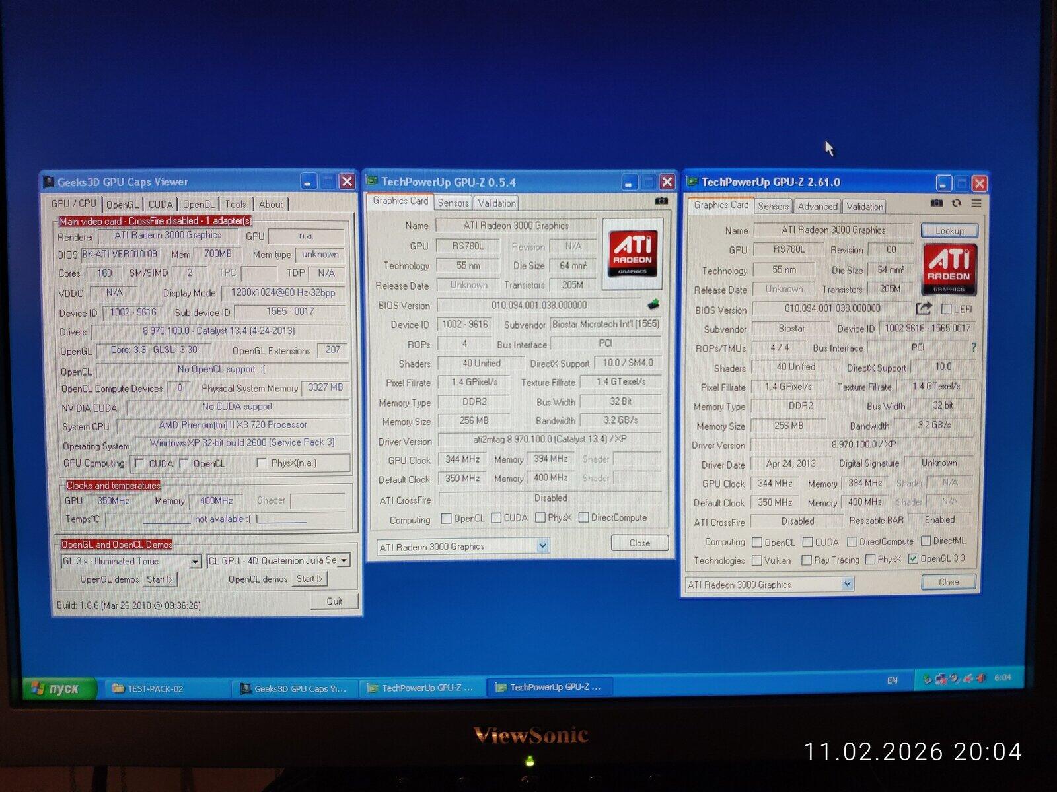Switch to the CUDA tab in GPU Caps Viewer

tap(161, 205)
